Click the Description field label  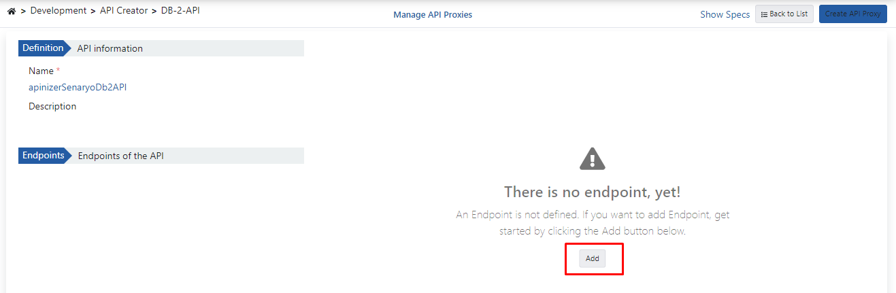tap(52, 106)
